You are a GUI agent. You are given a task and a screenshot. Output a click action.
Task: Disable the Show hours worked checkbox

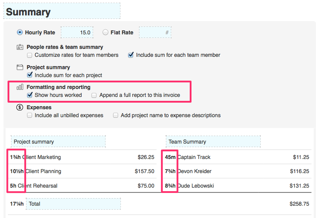click(x=30, y=95)
